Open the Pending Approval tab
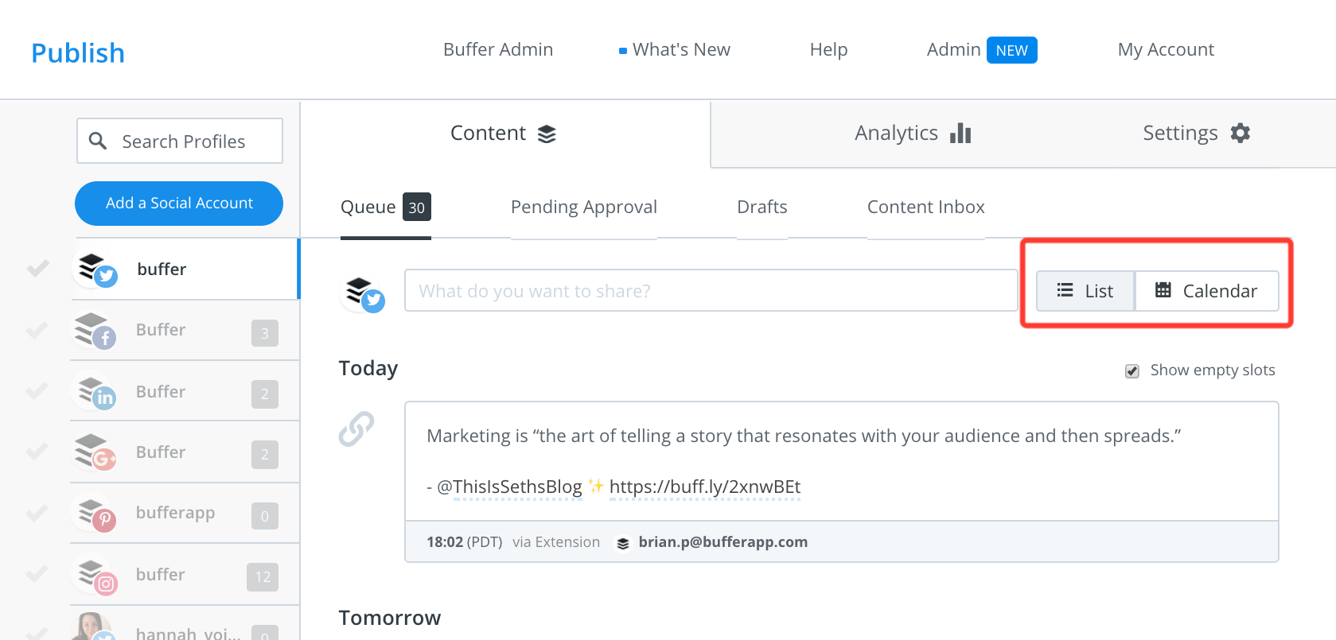Image resolution: width=1336 pixels, height=640 pixels. pos(584,208)
